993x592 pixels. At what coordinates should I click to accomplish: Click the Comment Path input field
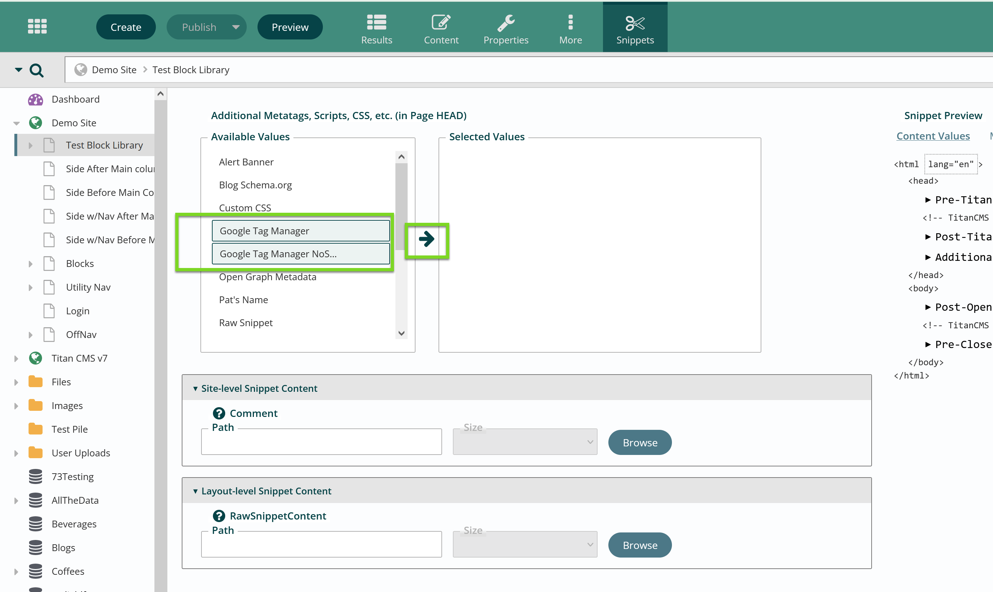[x=321, y=442]
